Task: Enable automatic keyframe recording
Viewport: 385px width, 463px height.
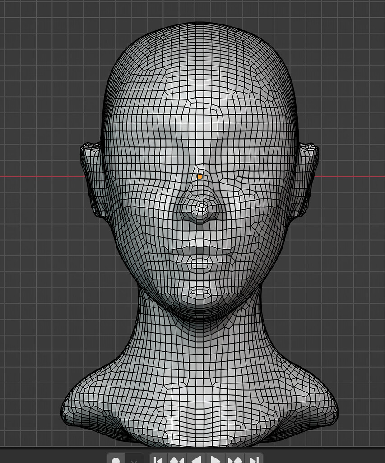Action: point(116,458)
